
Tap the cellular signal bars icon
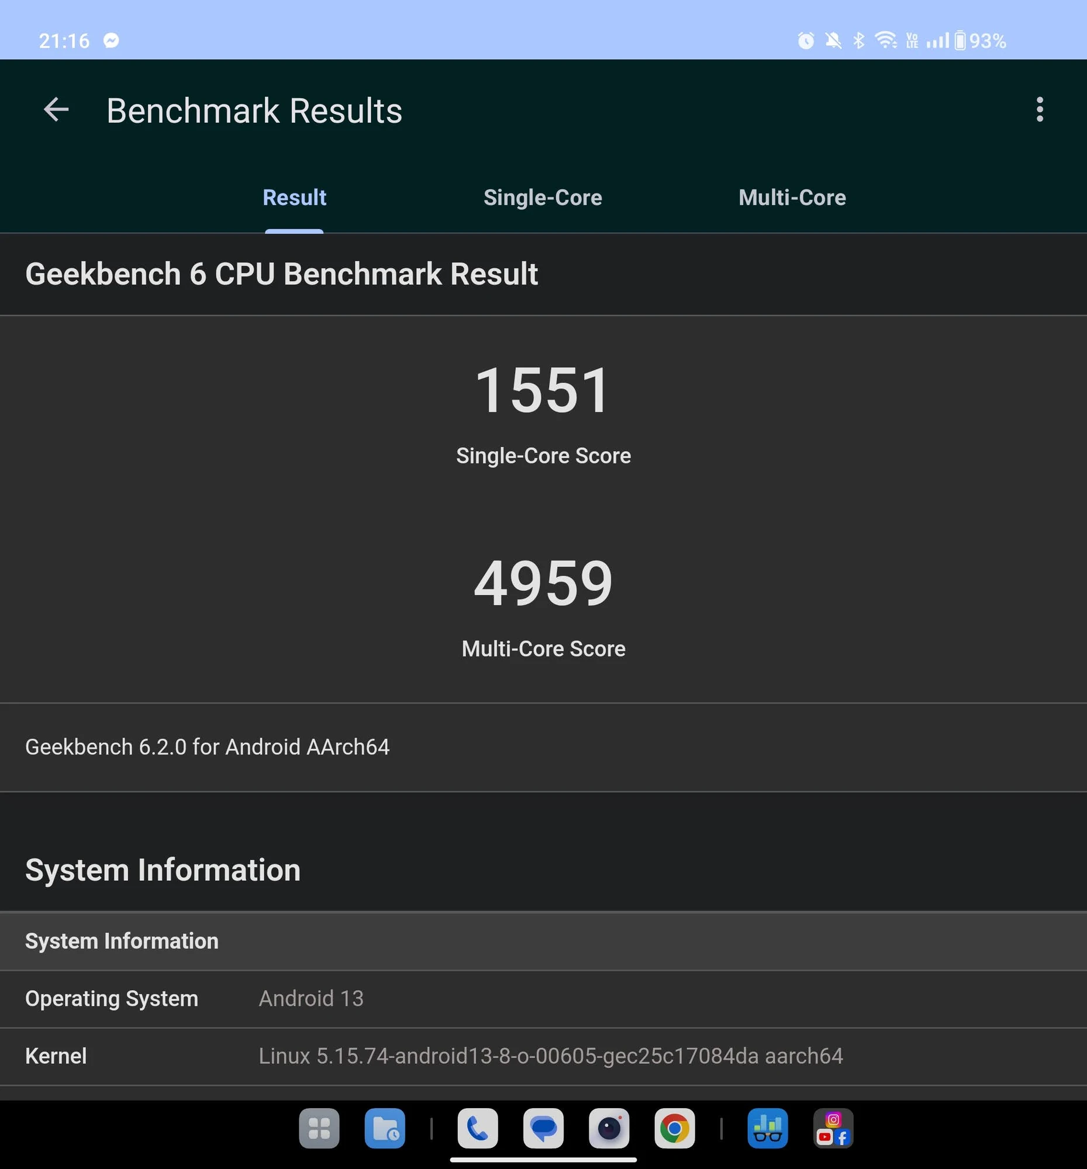(x=937, y=40)
